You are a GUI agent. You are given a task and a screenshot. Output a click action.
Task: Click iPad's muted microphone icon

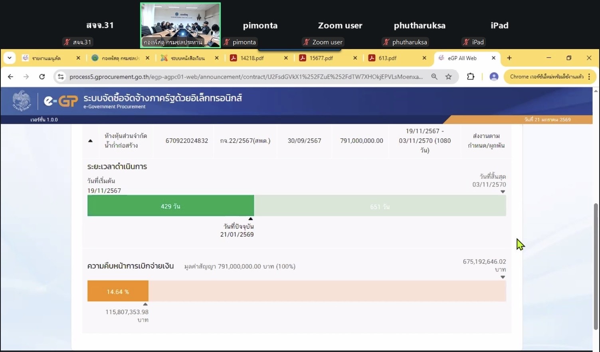click(x=466, y=42)
